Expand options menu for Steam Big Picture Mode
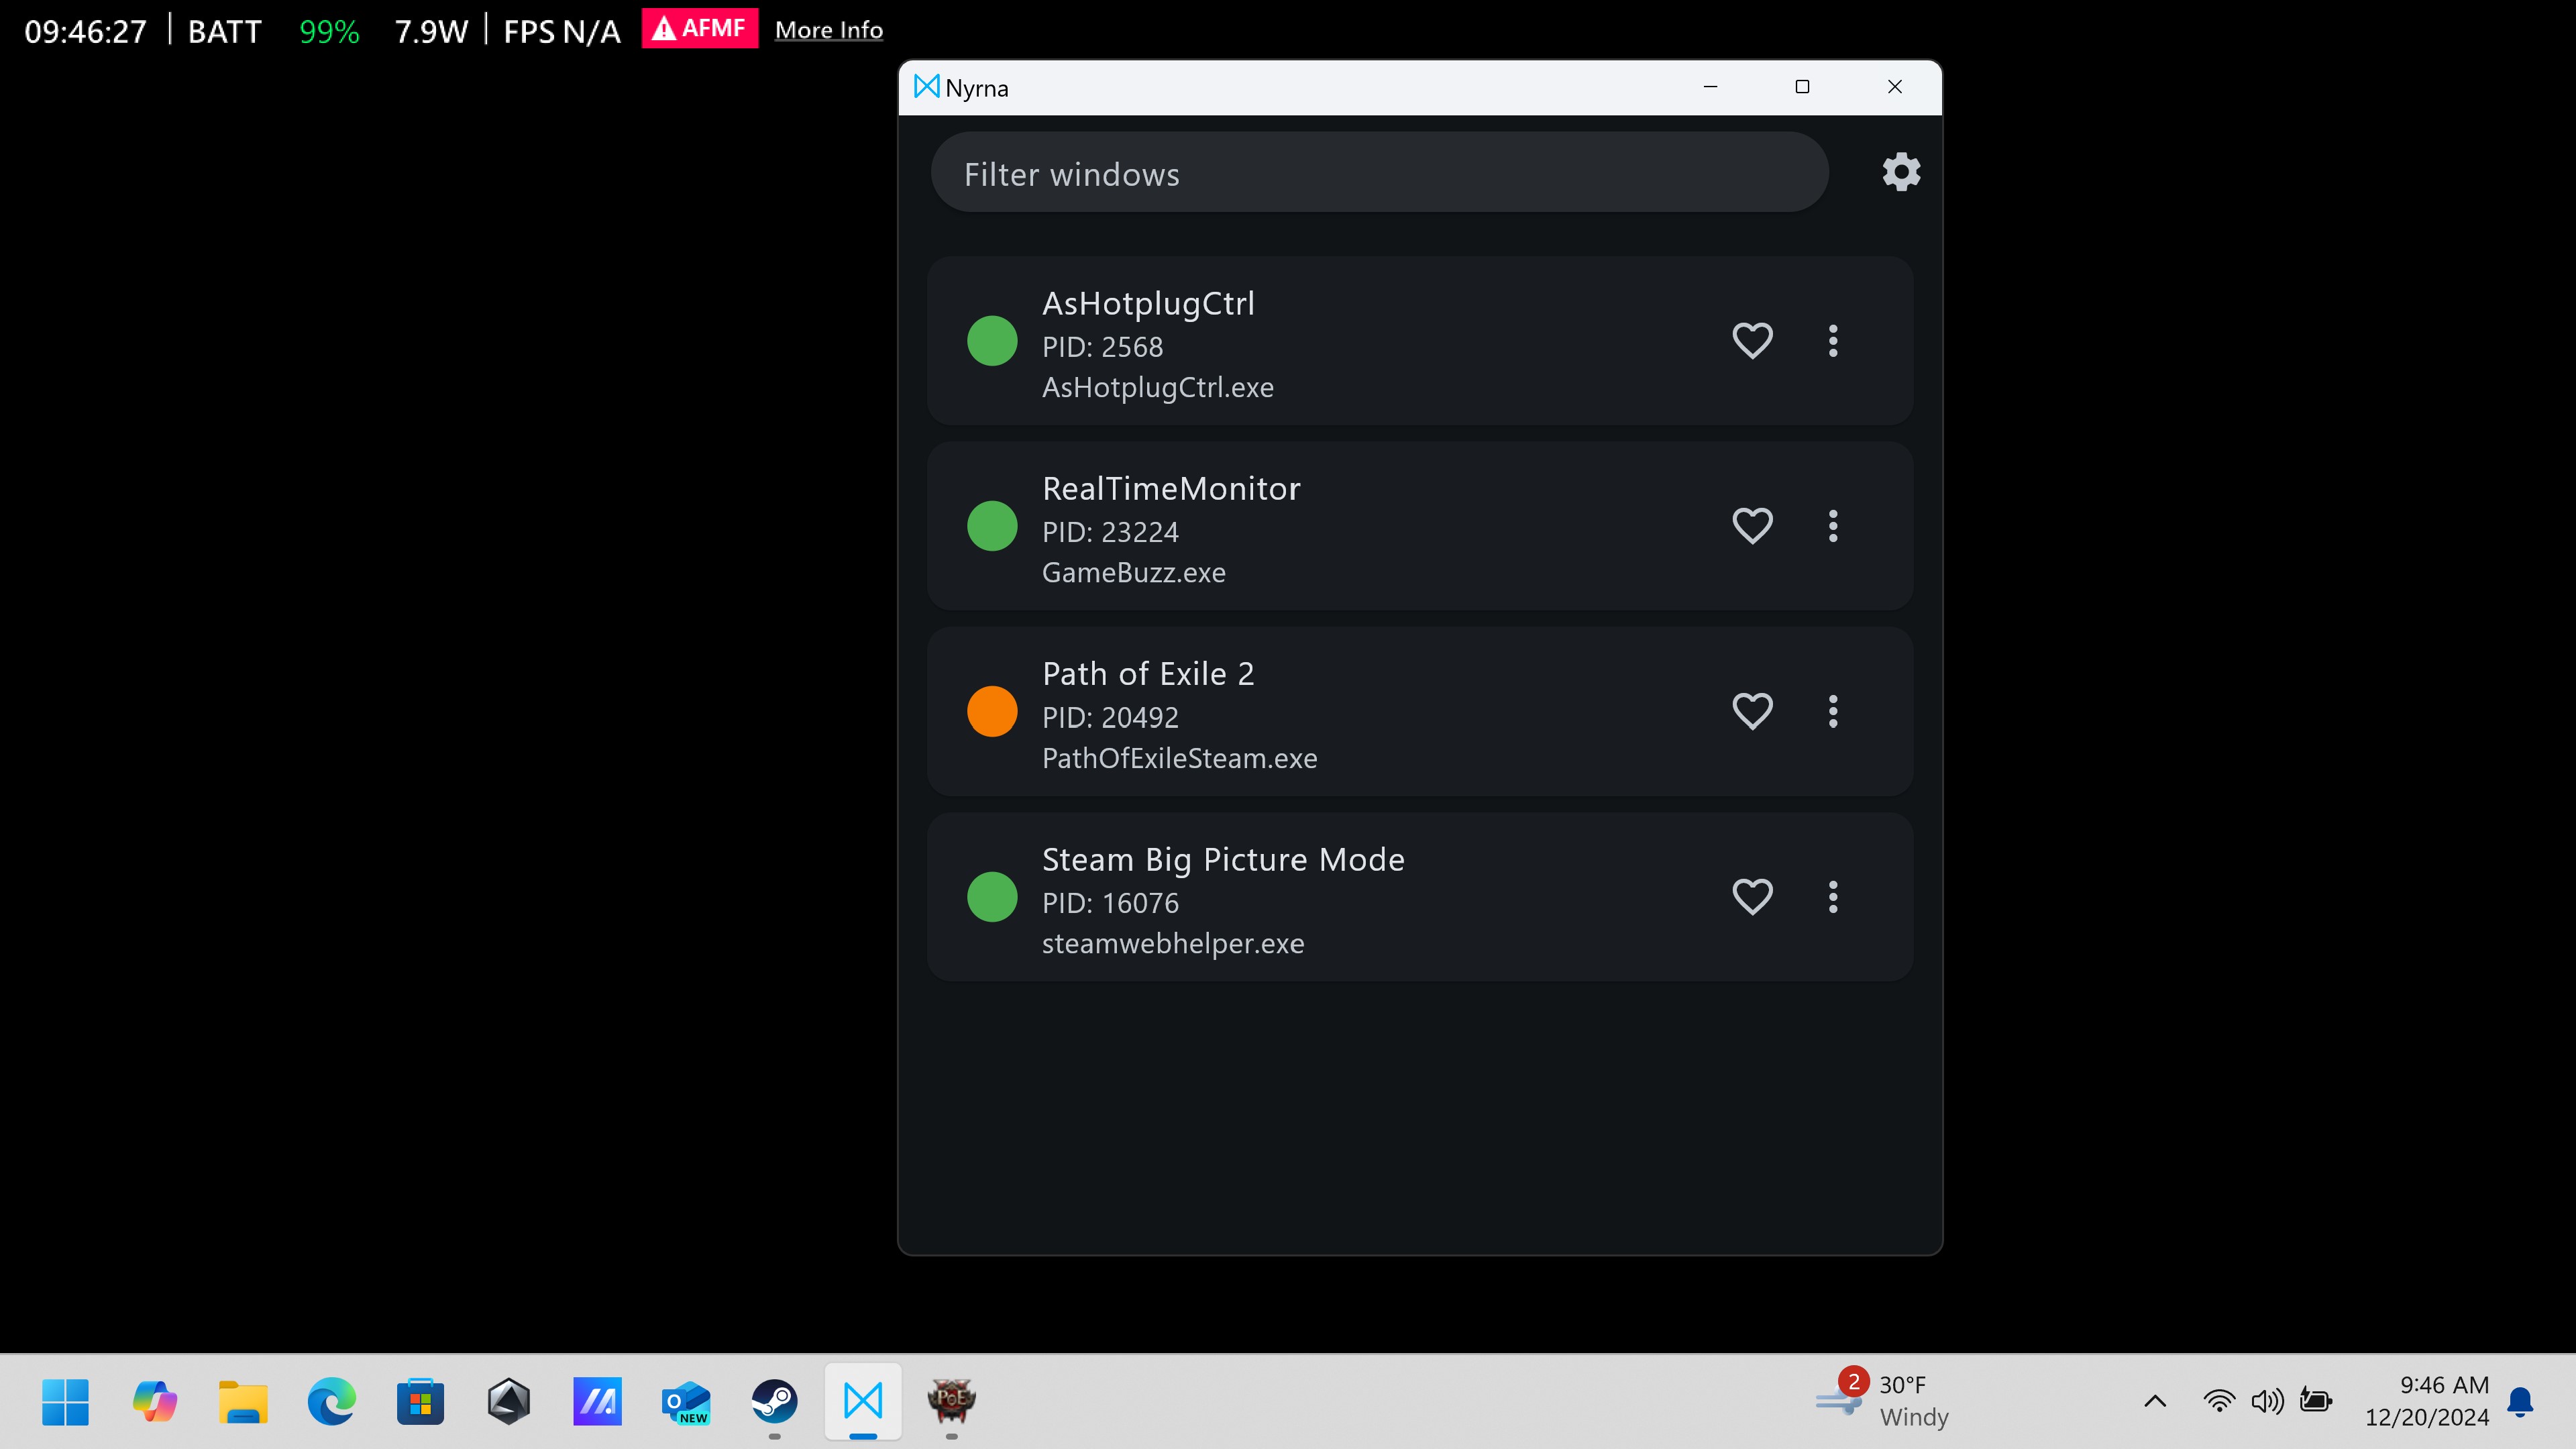This screenshot has height=1449, width=2576. 1833,896
